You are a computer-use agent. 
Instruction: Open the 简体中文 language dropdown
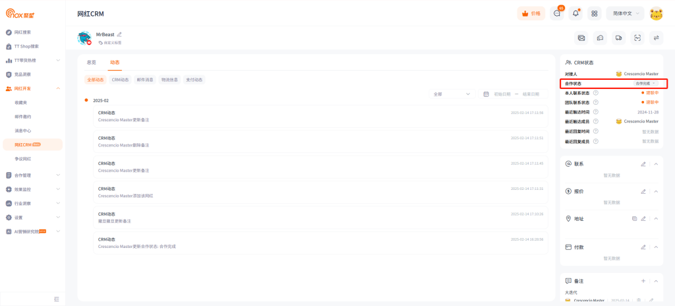pos(625,13)
